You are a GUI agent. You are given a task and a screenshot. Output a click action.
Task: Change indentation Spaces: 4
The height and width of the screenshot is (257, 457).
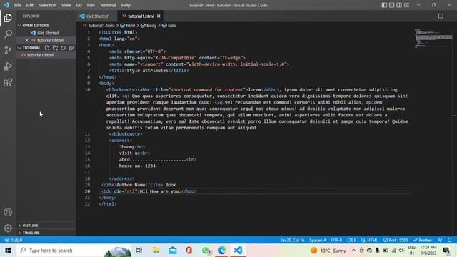coord(318,240)
